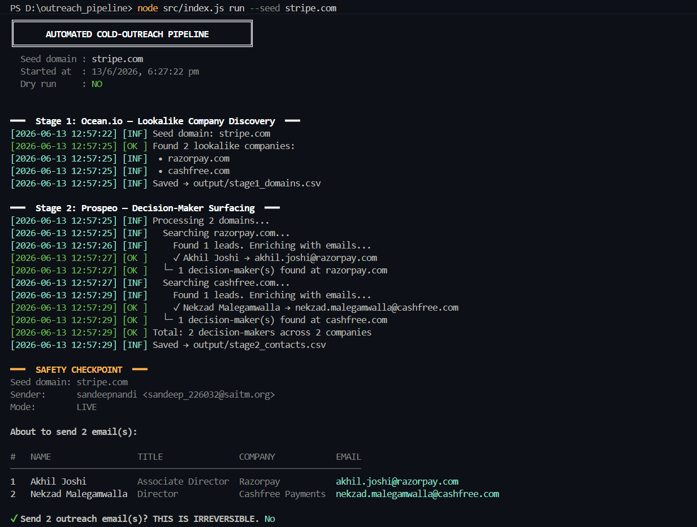Click the heading 'Stage 2: Prospeo — Decision-Maker Surfacing'
The width and height of the screenshot is (697, 527).
(x=145, y=208)
